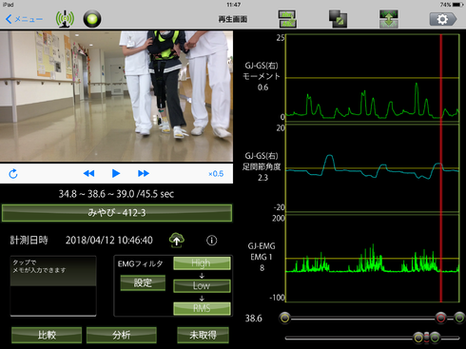The height and width of the screenshot is (349, 466).
Task: Open the graph swap layout icon
Action: point(287,19)
